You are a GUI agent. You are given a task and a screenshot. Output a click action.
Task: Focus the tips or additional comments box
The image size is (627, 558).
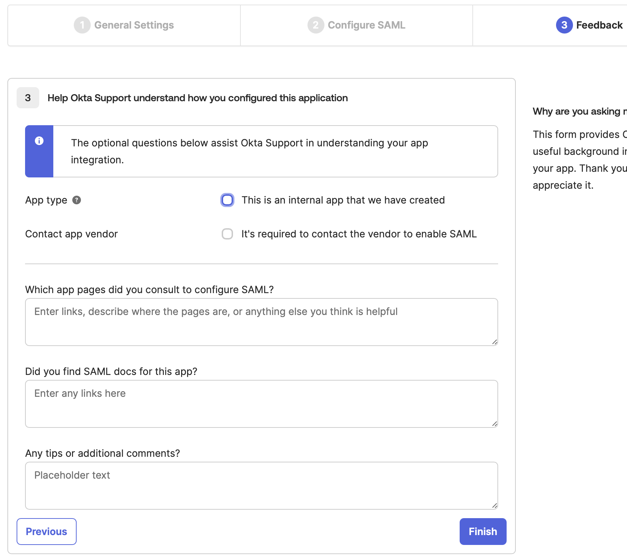coord(261,486)
